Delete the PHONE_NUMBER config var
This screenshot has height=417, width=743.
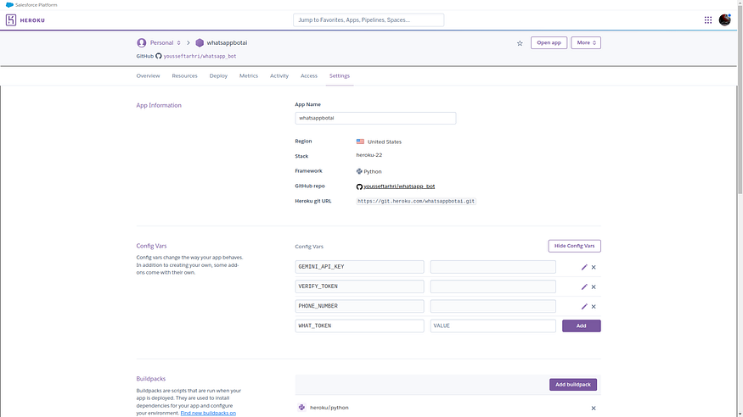point(594,306)
